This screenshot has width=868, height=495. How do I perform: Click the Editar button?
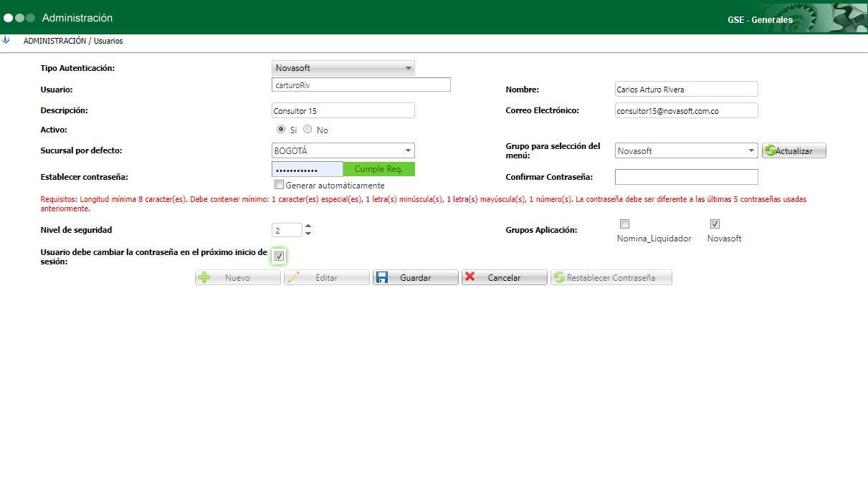327,277
